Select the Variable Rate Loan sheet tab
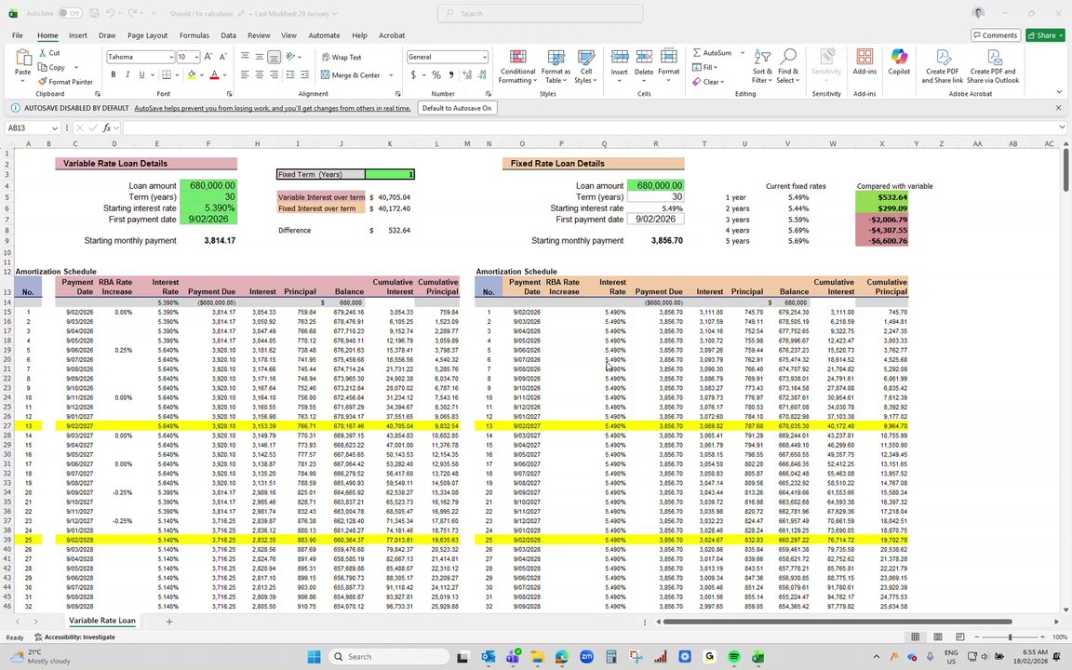Viewport: 1072px width, 670px height. [x=101, y=621]
